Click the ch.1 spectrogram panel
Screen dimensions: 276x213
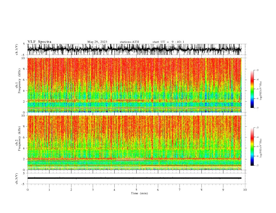coord(135,85)
